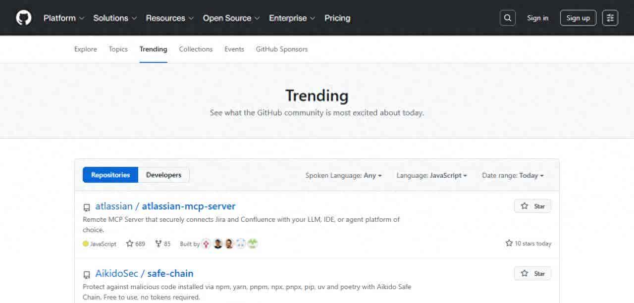Open the atlassian-mcp-server forks count 85
The image size is (634, 303).
tap(163, 244)
